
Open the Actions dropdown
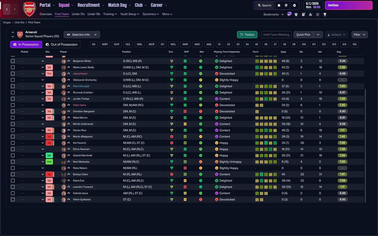pyautogui.click(x=336, y=35)
